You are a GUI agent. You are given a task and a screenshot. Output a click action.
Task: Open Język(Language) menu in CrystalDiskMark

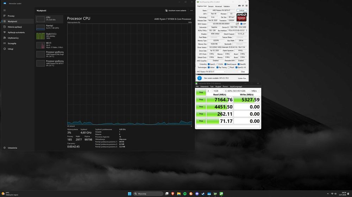point(236,87)
